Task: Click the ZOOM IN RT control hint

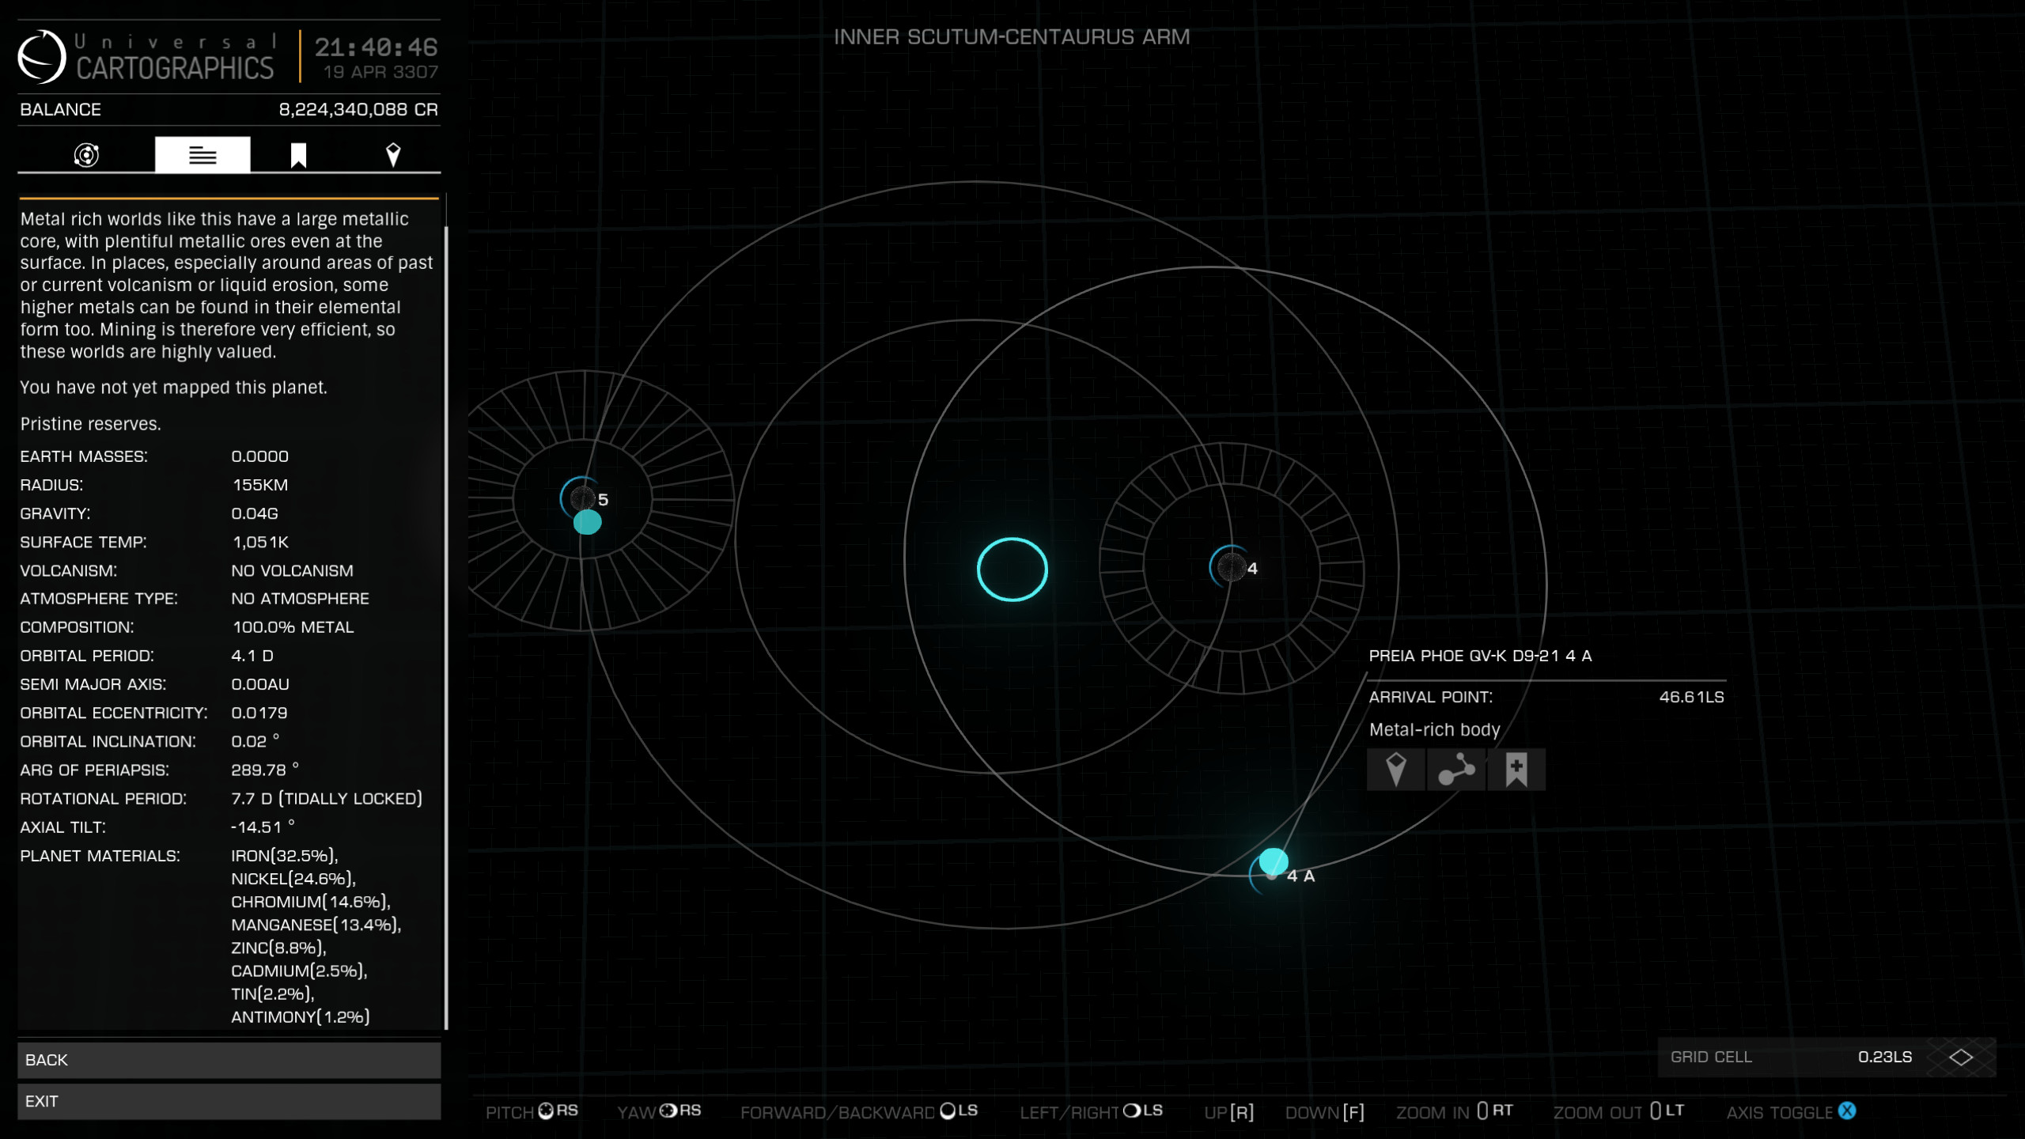Action: point(1455,1111)
